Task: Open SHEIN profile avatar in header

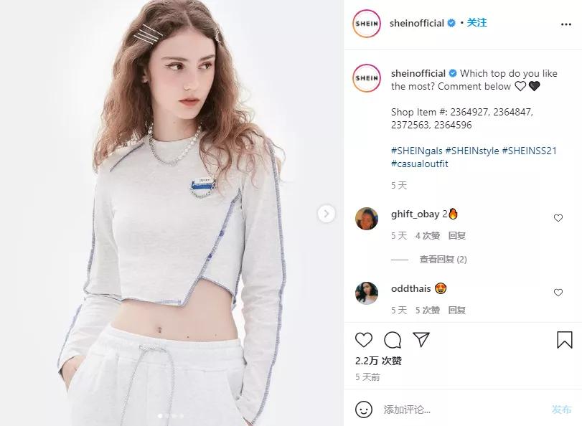Action: tap(367, 24)
